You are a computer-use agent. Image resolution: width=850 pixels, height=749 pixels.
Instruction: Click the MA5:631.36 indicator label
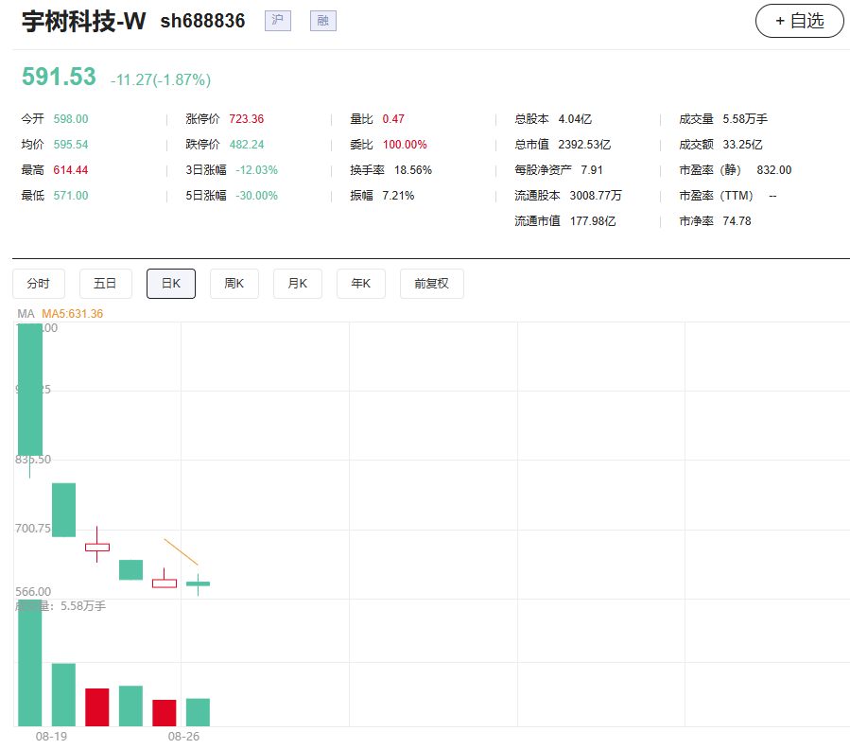click(72, 313)
